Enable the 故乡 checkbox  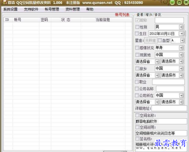click(137, 68)
